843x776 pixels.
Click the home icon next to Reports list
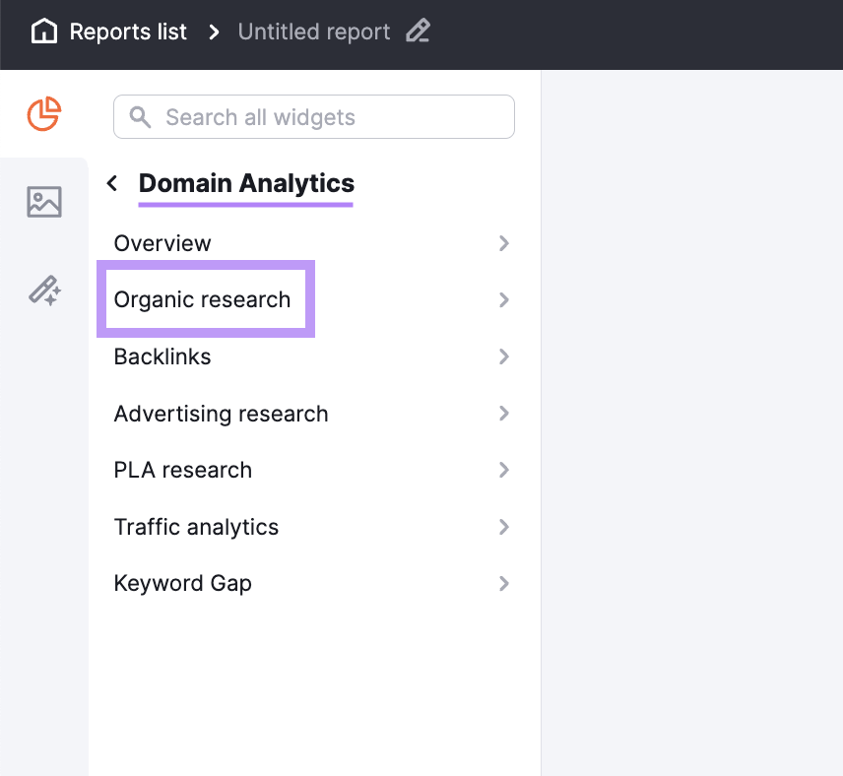click(43, 31)
